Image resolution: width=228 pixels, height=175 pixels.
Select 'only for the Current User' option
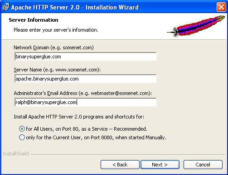coord(22,137)
